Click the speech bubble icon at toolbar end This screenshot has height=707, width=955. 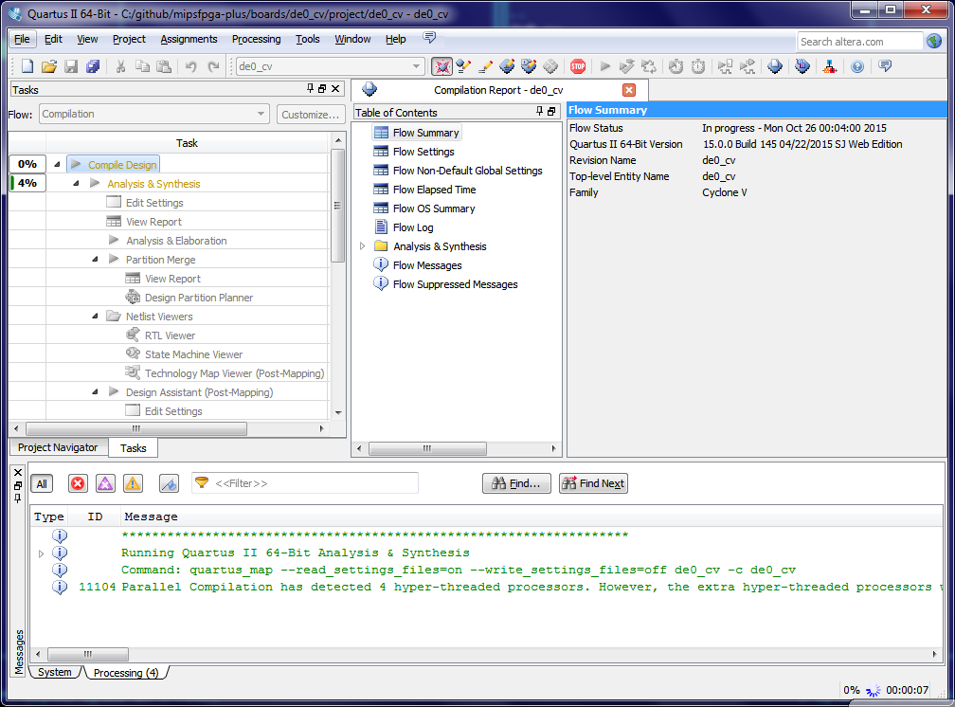tap(886, 65)
